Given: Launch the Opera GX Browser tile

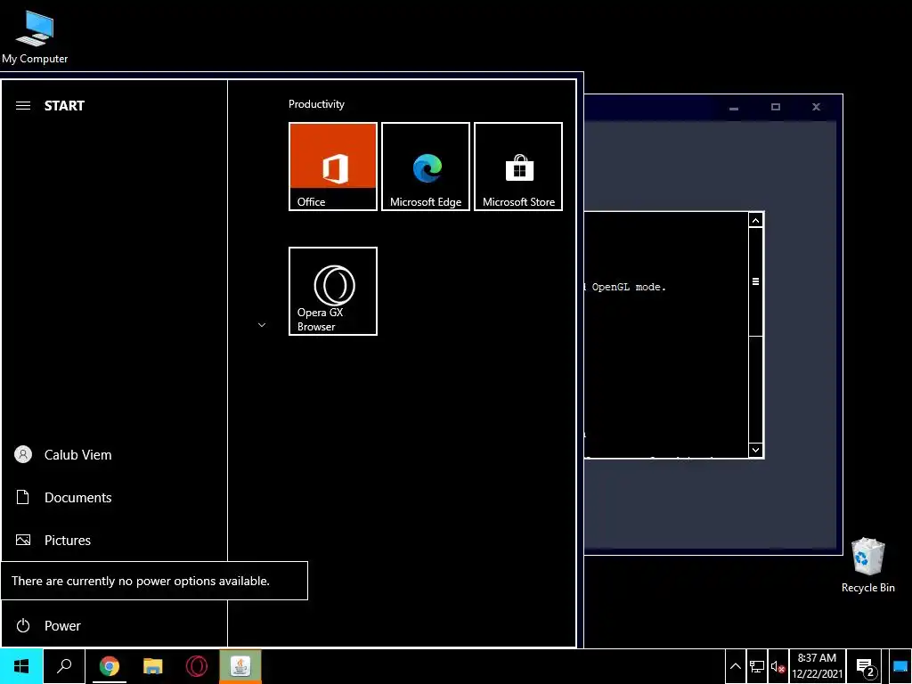Looking at the screenshot, I should tap(333, 291).
